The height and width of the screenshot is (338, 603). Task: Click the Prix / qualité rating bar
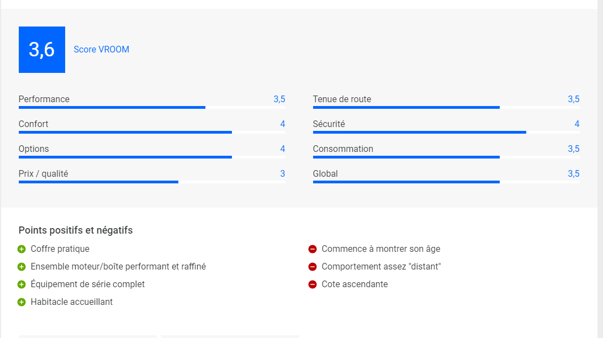tap(152, 182)
